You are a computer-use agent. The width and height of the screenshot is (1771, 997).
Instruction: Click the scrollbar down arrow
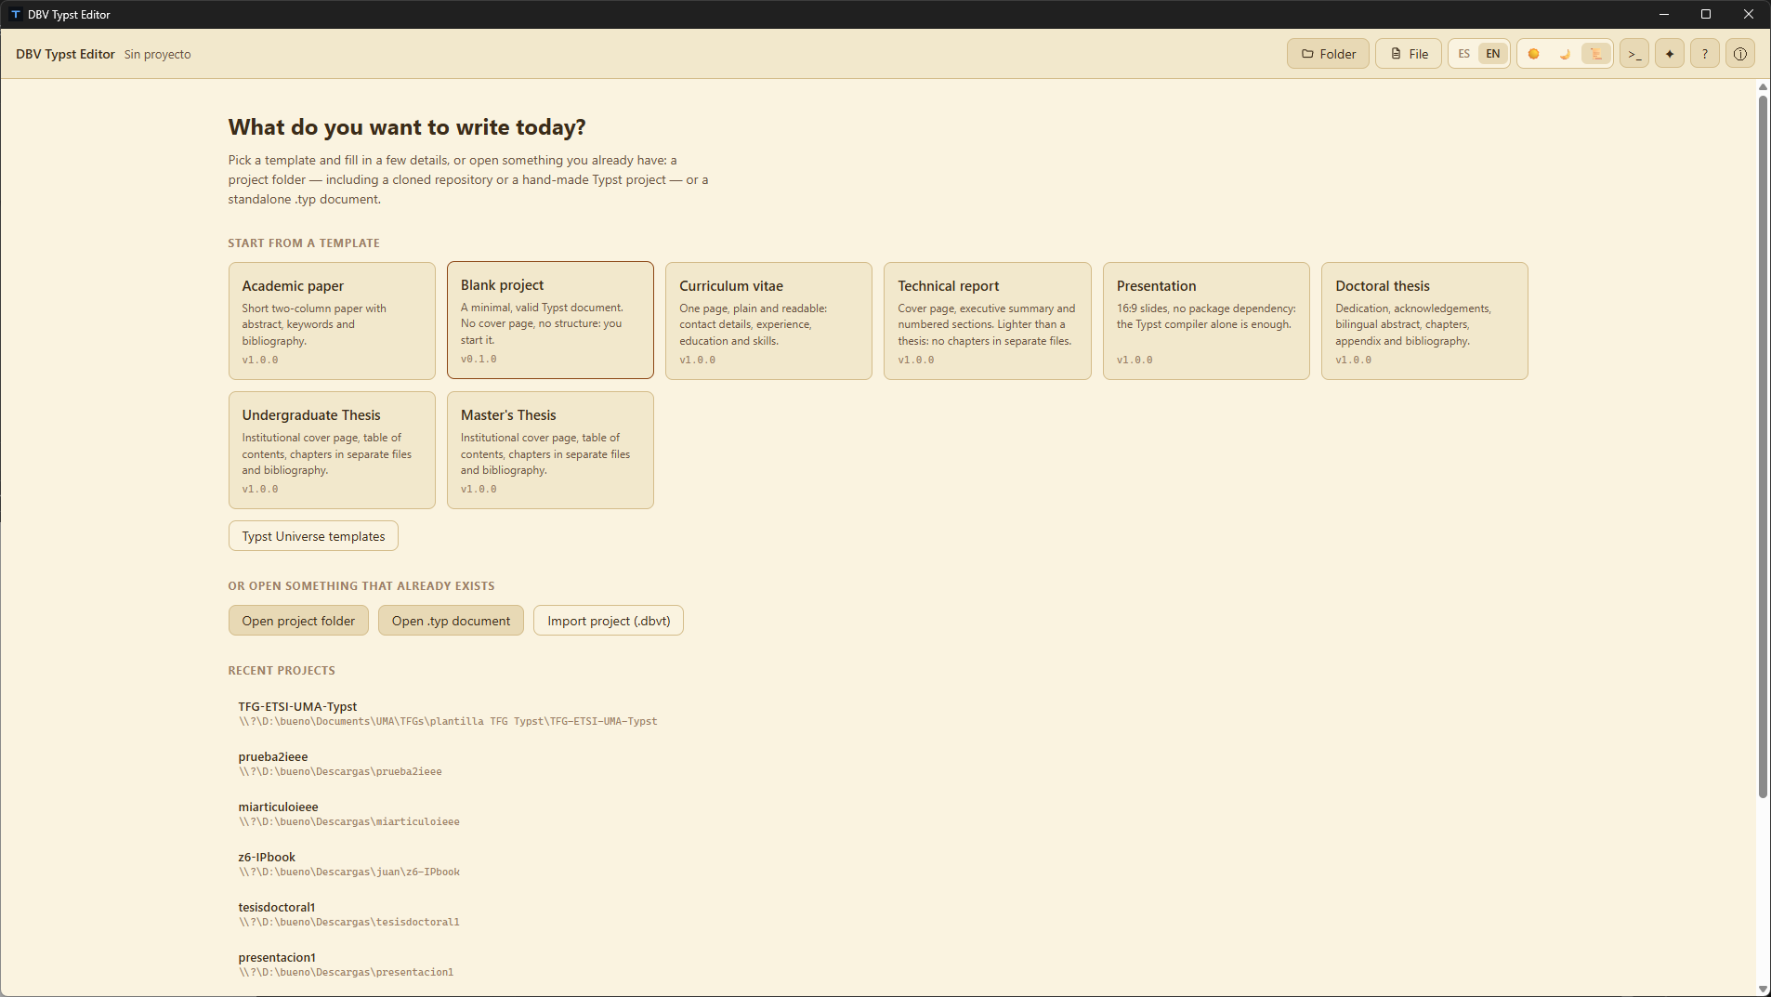click(1763, 990)
